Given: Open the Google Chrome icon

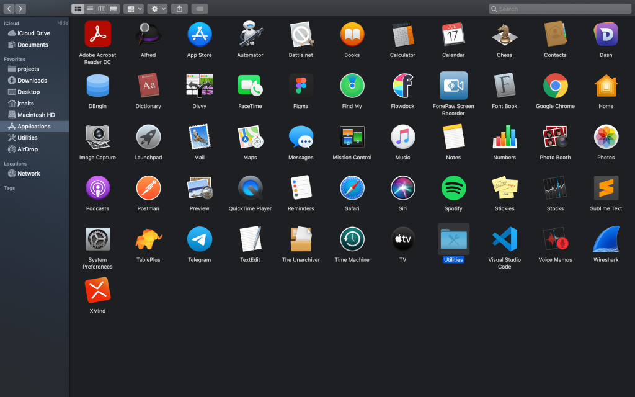Looking at the screenshot, I should pos(555,86).
